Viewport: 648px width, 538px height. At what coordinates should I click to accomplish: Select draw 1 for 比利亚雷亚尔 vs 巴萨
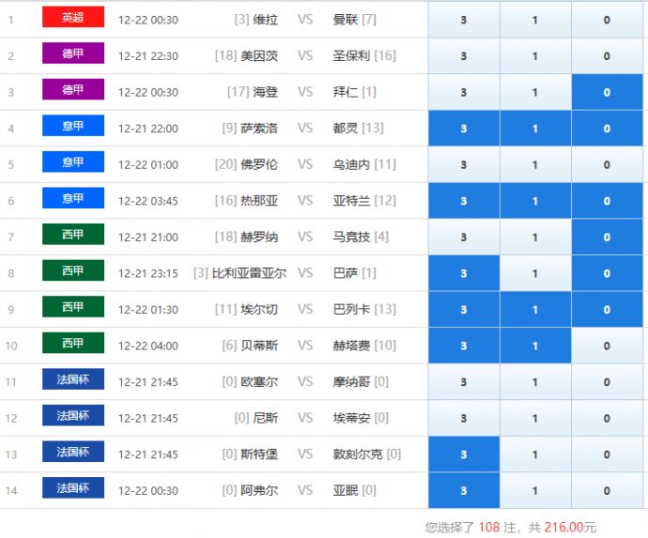tap(535, 273)
